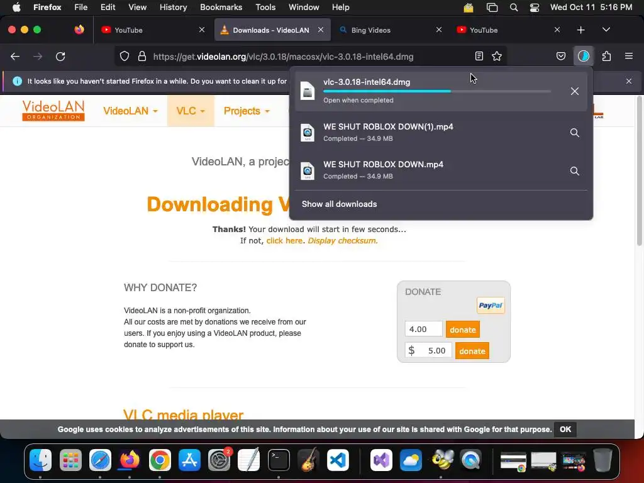Click the 5.00 dollar donation field
644x483 pixels.
tap(428, 351)
